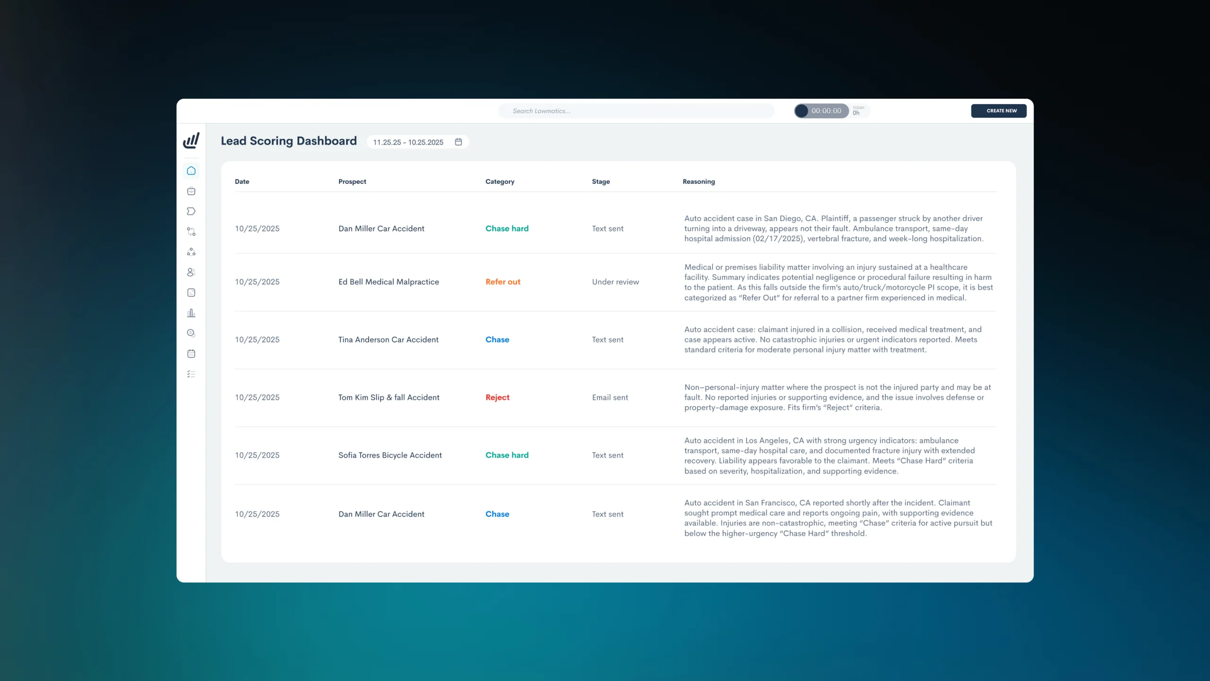Start the timer toggle in the top bar

click(x=802, y=111)
